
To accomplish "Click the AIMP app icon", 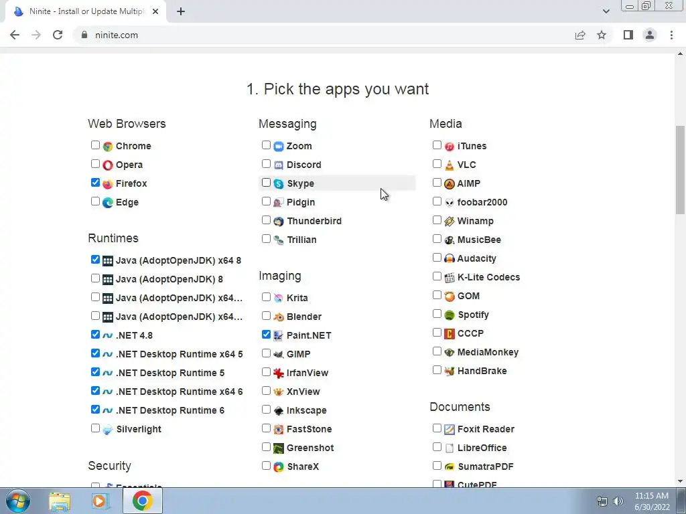I will click(450, 184).
